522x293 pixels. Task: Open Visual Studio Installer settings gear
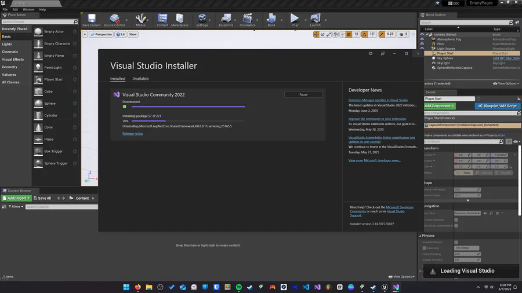pyautogui.click(x=371, y=53)
